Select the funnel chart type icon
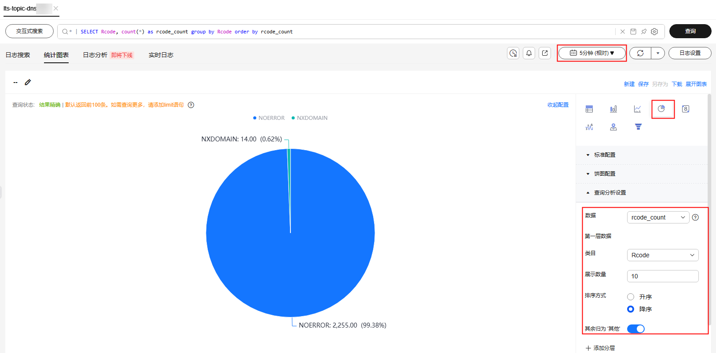Screen dimensions: 716x353 tap(638, 127)
